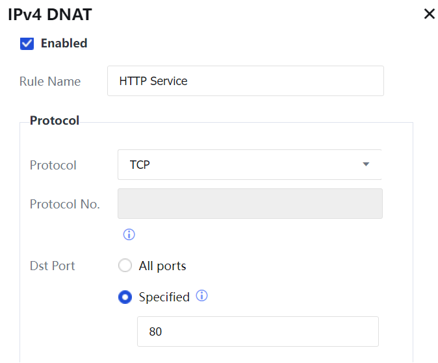Click the IPv4 DNAT dialog title
This screenshot has width=438, height=363.
[x=49, y=14]
